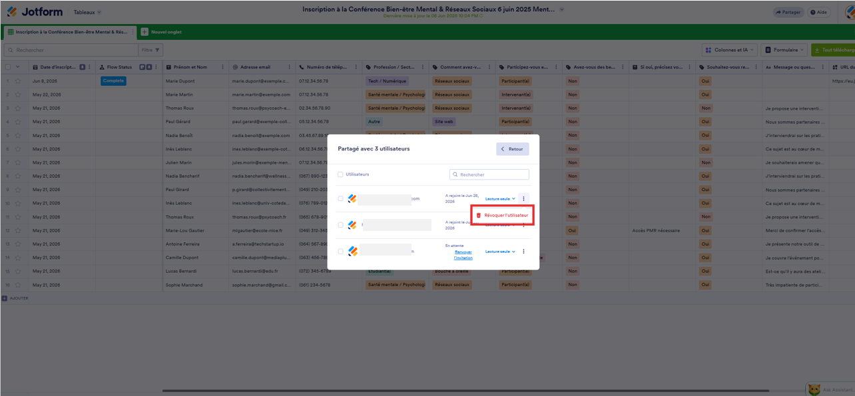Click the plus icon beside Nouvel onglet
The width and height of the screenshot is (855, 396).
(x=144, y=32)
